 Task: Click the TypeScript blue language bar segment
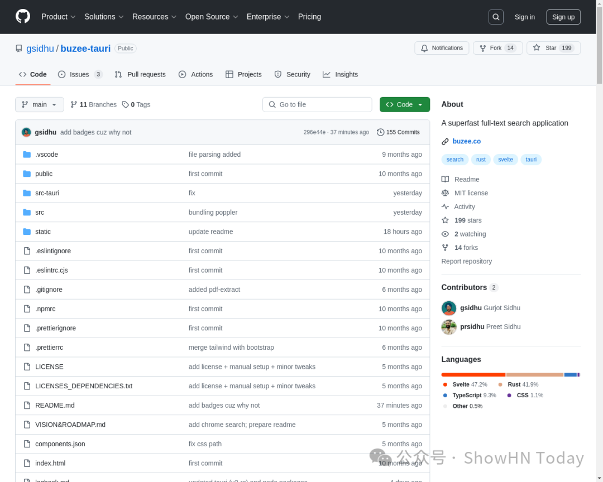(570, 375)
